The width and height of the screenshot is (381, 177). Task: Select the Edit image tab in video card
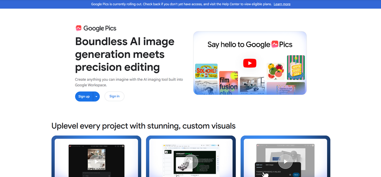[270, 165]
